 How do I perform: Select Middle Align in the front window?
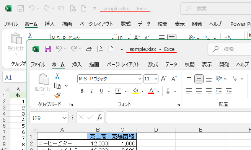point(199,78)
